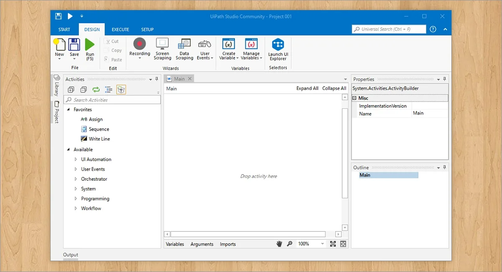Screen dimensions: 502x272
Task: Click the Cut command
Action: [x=112, y=41]
